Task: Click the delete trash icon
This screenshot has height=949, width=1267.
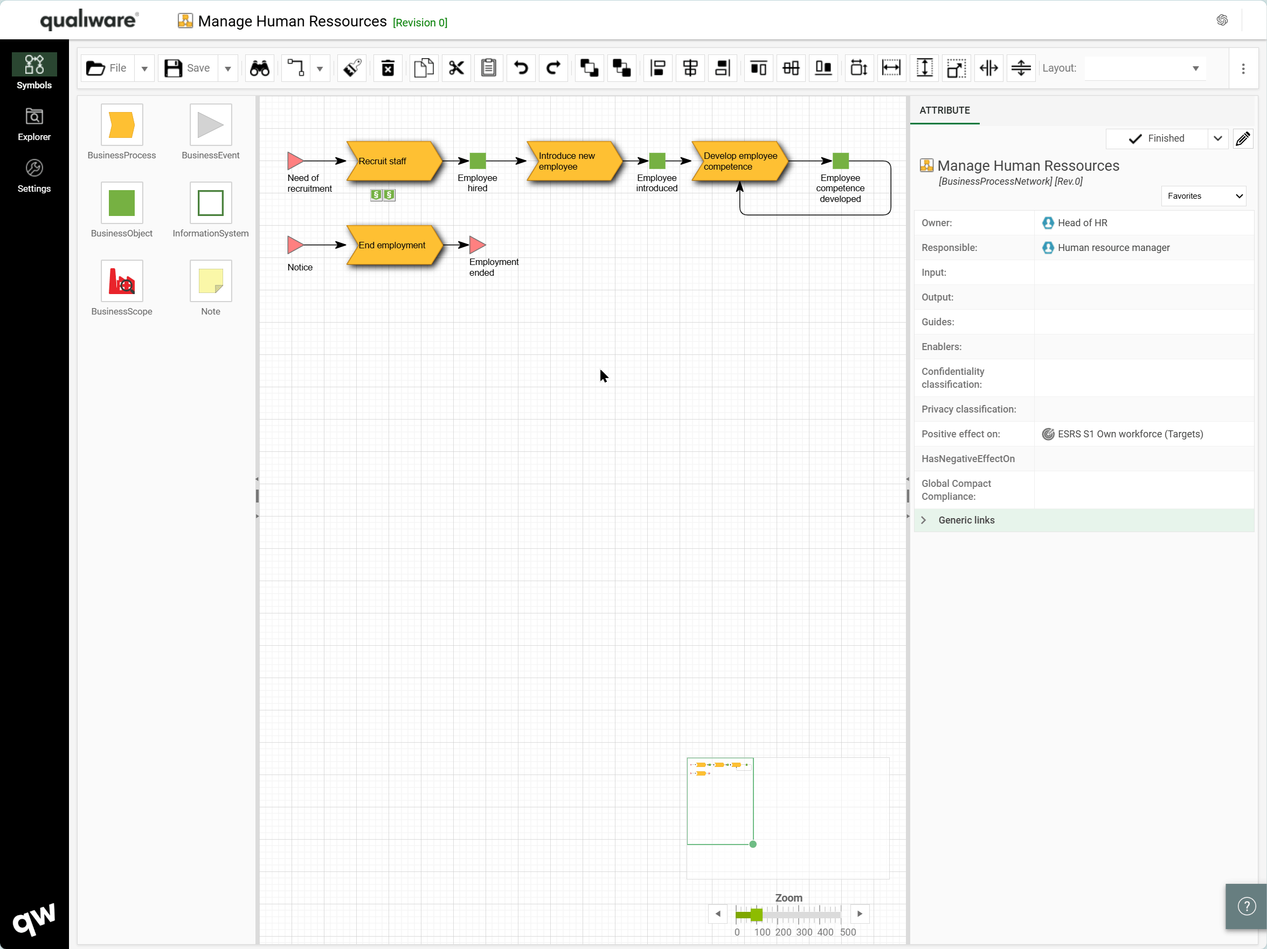Action: [x=388, y=68]
